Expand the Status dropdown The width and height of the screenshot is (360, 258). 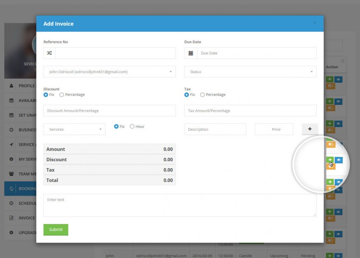click(x=250, y=72)
